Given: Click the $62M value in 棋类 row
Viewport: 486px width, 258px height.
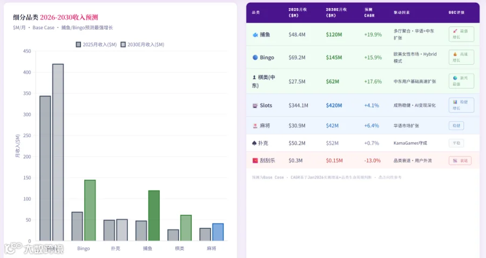Looking at the screenshot, I should [x=332, y=82].
